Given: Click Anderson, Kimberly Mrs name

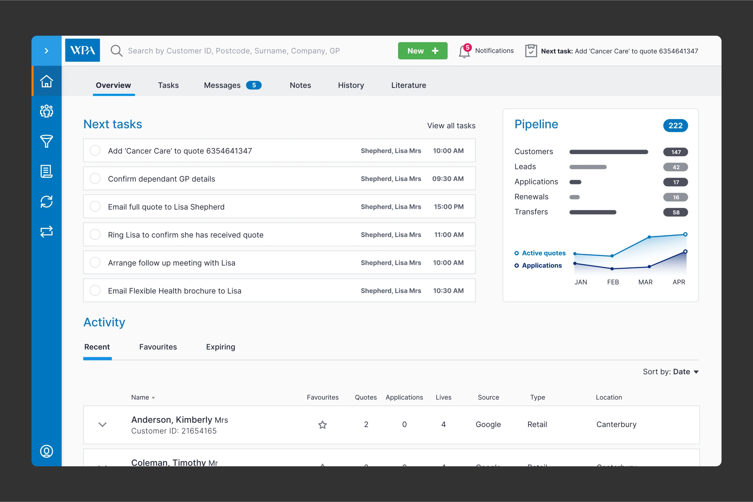Looking at the screenshot, I should (x=179, y=419).
